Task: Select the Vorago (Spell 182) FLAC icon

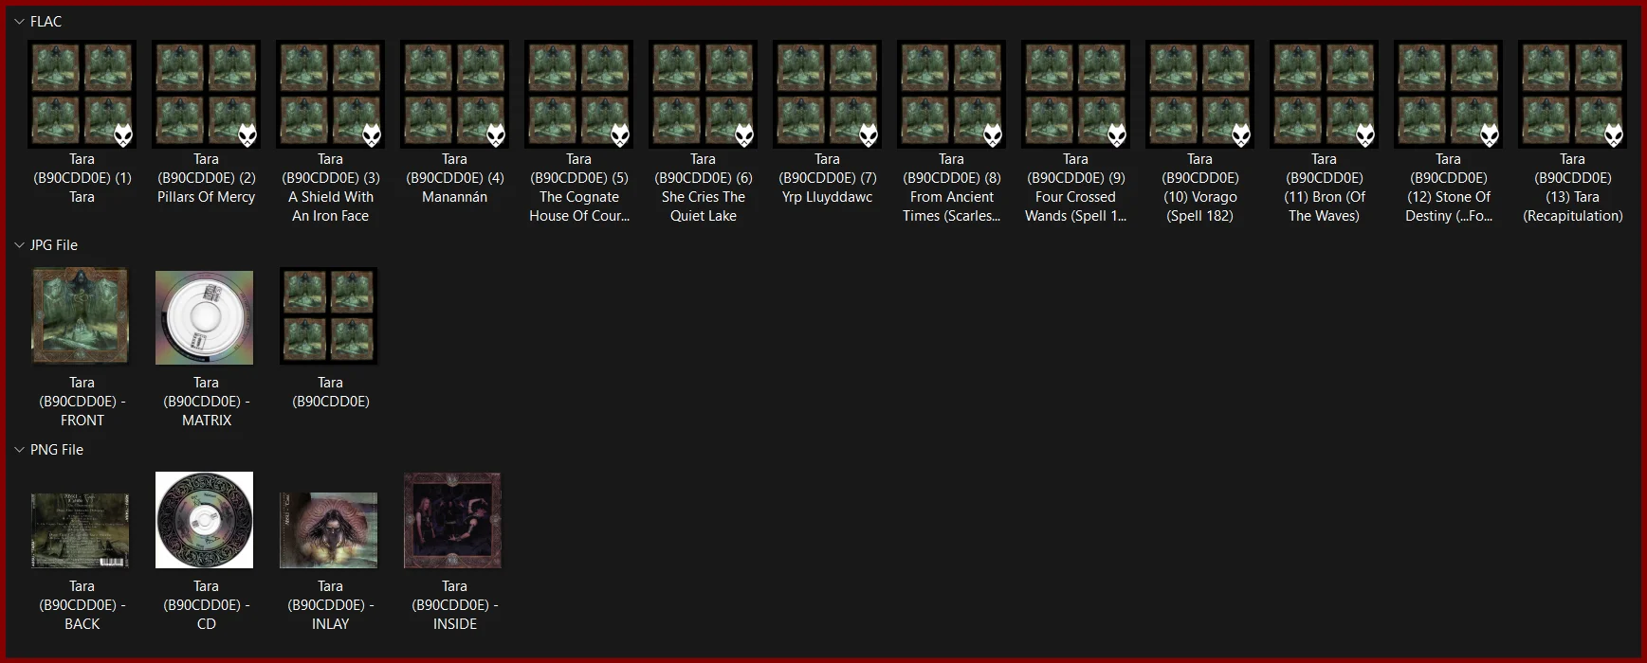Action: [1200, 95]
